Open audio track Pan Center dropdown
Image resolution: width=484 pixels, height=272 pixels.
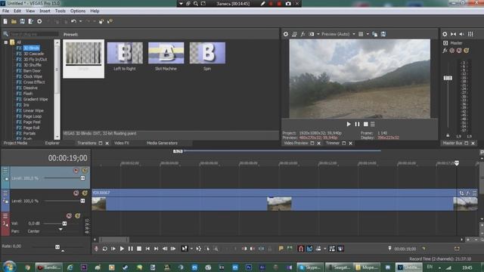[60, 230]
